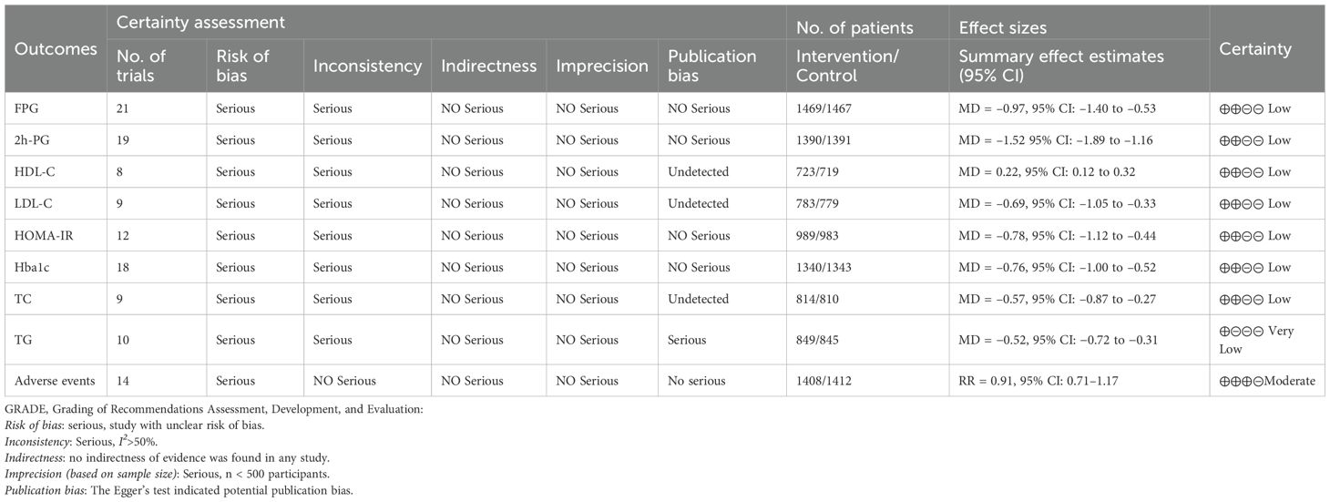Select the TG Serious publication bias cell
The height and width of the screenshot is (502, 1330).
pos(687,340)
